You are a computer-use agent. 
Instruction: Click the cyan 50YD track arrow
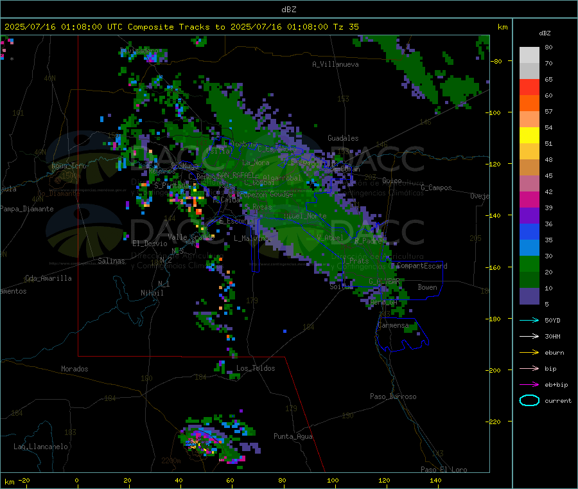529,320
